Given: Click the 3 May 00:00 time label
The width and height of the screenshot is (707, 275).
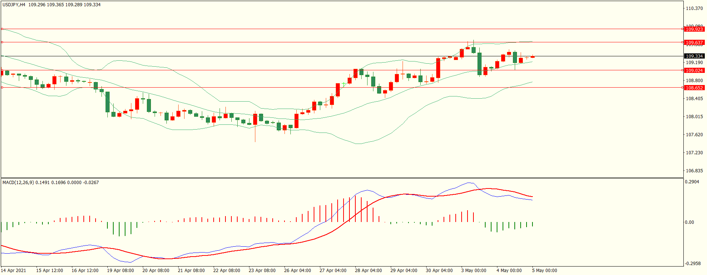Looking at the screenshot, I should [473, 270].
